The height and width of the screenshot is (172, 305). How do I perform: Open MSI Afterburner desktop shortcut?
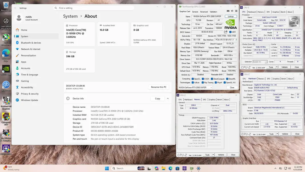6,40
